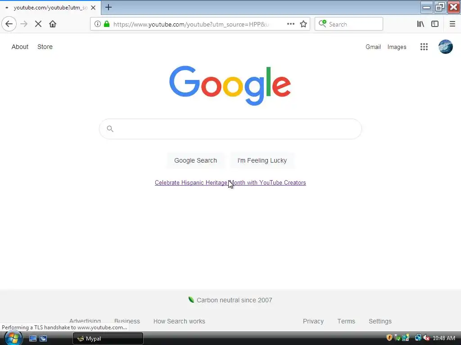Click the Carbon neutral since 2007 link
The width and height of the screenshot is (461, 345).
(234, 300)
